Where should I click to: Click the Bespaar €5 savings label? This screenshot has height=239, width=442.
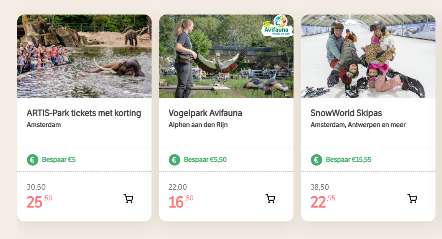click(59, 160)
